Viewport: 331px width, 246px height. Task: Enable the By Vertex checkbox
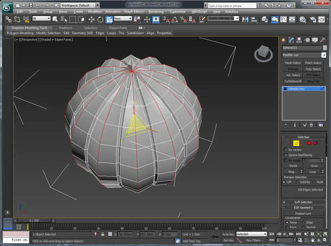coord(286,150)
